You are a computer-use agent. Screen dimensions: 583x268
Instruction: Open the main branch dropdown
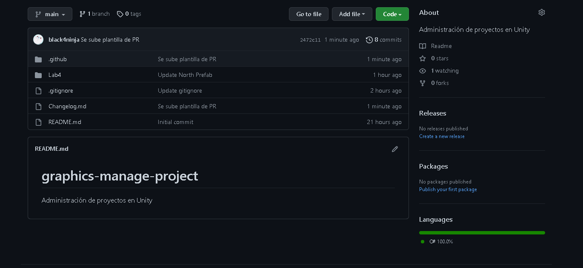(x=50, y=14)
